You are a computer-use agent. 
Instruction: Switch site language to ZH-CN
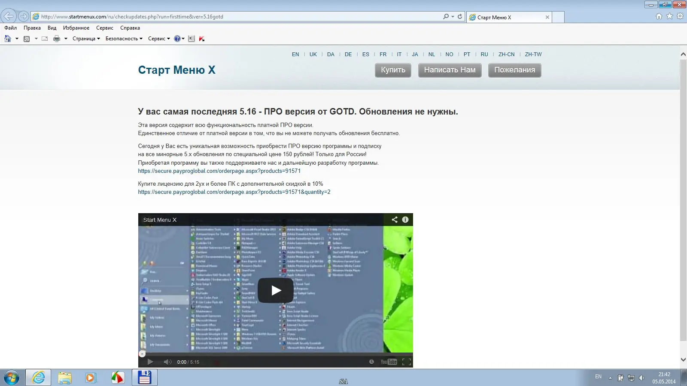(x=507, y=54)
